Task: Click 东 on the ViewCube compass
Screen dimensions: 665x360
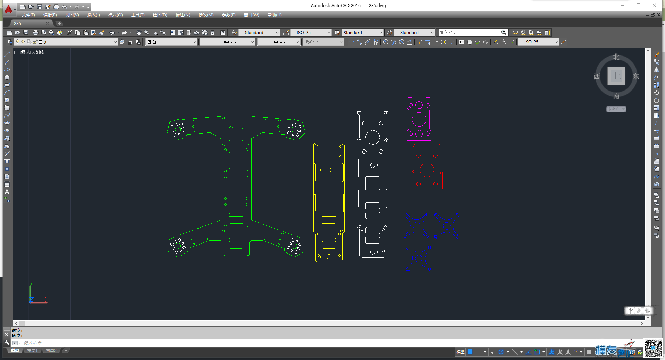Action: [636, 76]
